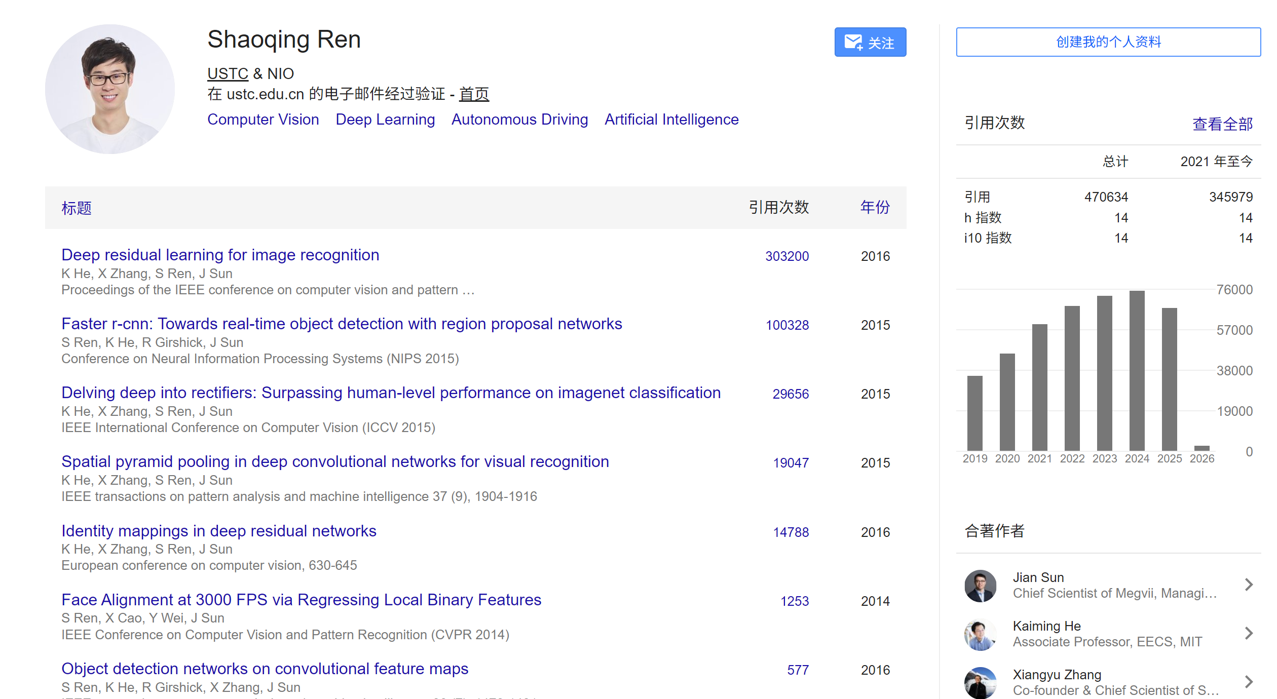Image resolution: width=1277 pixels, height=699 pixels.
Task: Click the follow envelope icon button
Action: pos(870,42)
